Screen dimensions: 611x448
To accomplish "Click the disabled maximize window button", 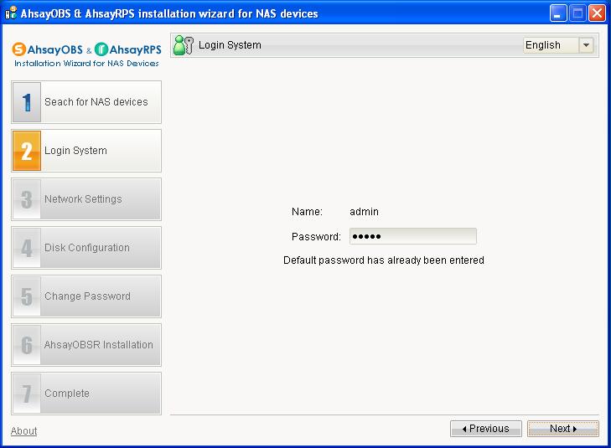I will 577,13.
